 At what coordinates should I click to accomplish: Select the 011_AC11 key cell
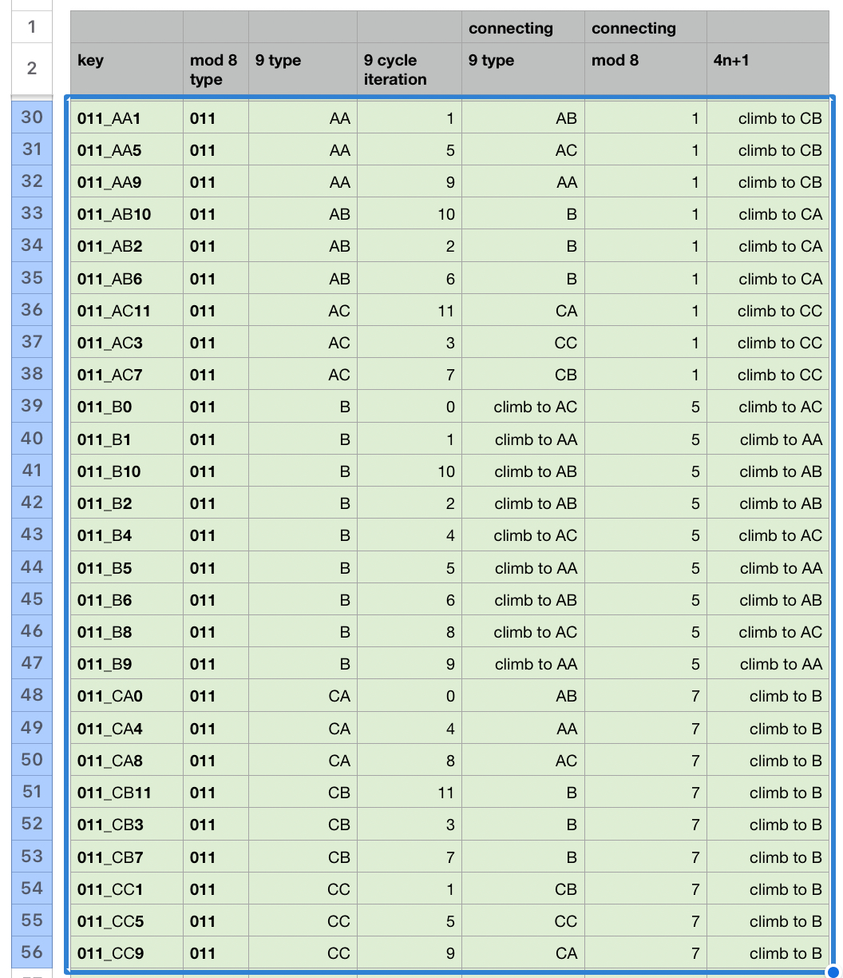point(126,311)
